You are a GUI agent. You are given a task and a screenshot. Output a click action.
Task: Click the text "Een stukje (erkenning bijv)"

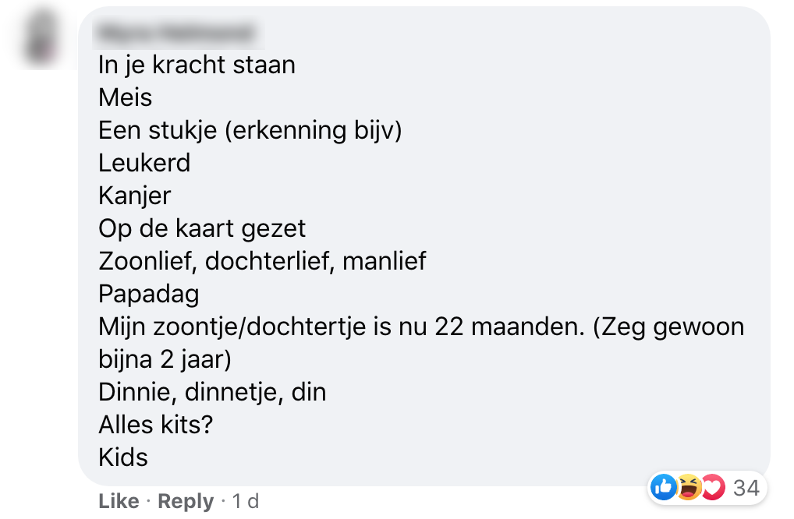[x=250, y=130]
